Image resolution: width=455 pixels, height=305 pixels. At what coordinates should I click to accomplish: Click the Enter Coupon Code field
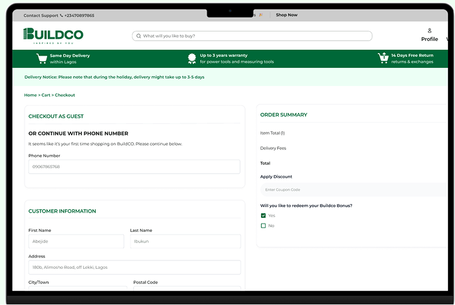(x=352, y=189)
